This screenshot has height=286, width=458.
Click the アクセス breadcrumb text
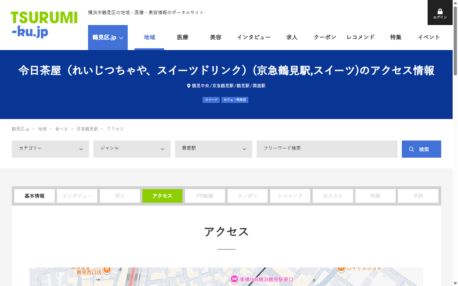click(115, 129)
